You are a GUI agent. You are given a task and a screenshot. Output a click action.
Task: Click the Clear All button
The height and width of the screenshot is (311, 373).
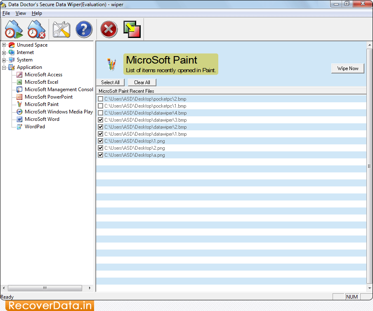(x=142, y=82)
